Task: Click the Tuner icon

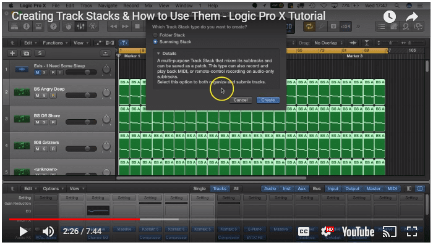Action: (322, 27)
